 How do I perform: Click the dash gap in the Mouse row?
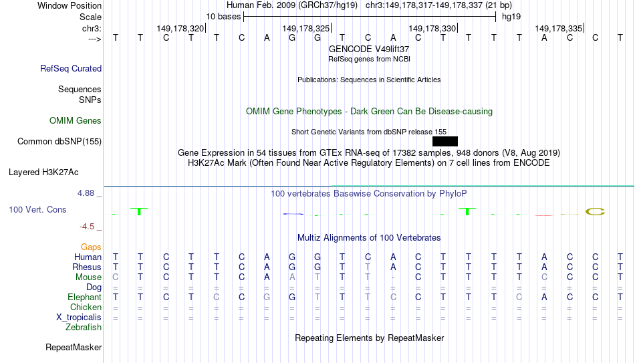(x=393, y=277)
